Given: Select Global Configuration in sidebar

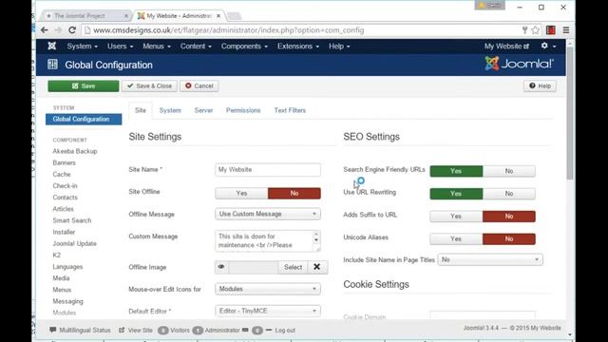Looking at the screenshot, I should coord(84,119).
